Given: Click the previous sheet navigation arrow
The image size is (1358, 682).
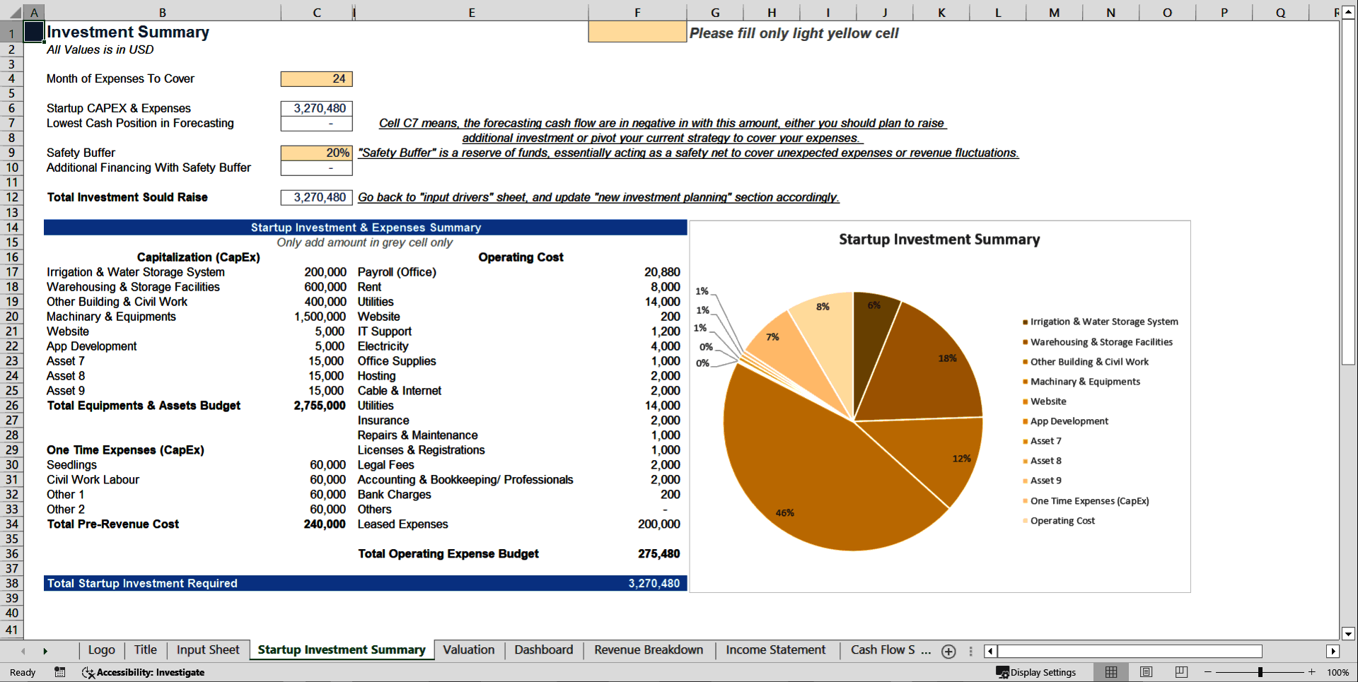Looking at the screenshot, I should pyautogui.click(x=22, y=651).
